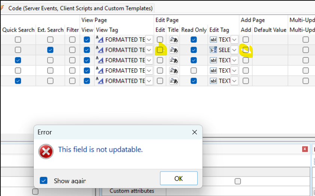Viewport: 315px width, 196px height.
Task: Check Quick Search in the first row
Action: [18, 40]
